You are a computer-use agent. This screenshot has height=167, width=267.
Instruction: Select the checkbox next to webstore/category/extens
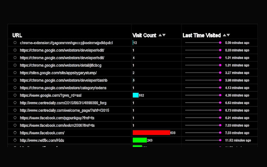(15, 88)
